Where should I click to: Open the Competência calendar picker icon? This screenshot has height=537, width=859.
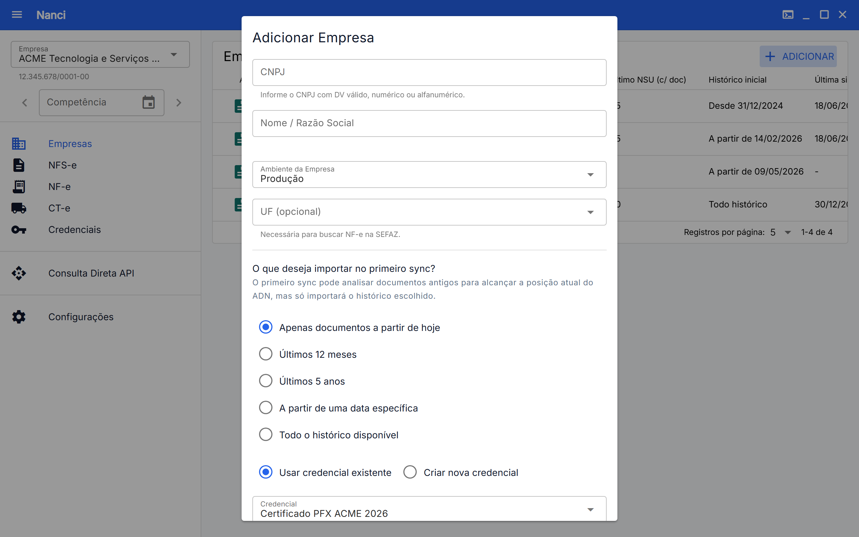148,102
